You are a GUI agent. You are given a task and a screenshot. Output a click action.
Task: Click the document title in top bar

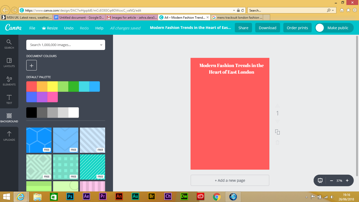(x=190, y=28)
